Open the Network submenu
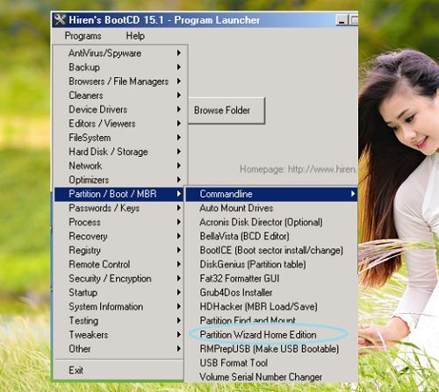Image resolution: width=439 pixels, height=392 pixels. tap(119, 166)
